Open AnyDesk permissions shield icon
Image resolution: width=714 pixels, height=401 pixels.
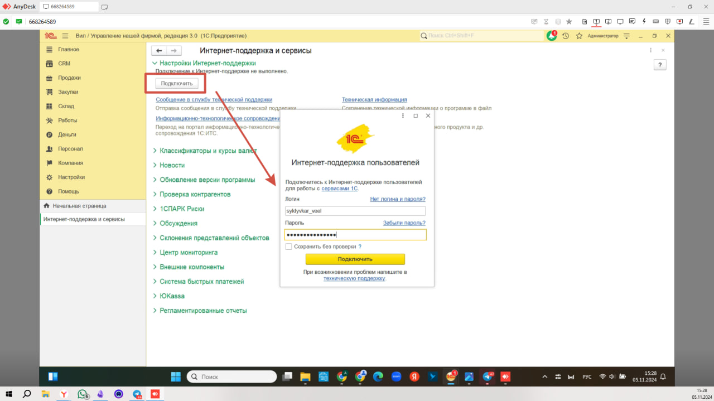pos(668,21)
